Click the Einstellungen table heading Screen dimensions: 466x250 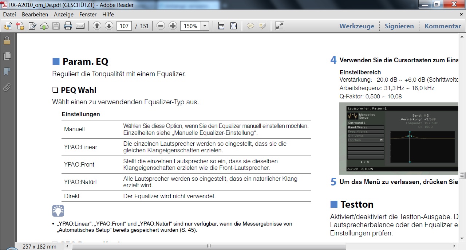click(81, 114)
